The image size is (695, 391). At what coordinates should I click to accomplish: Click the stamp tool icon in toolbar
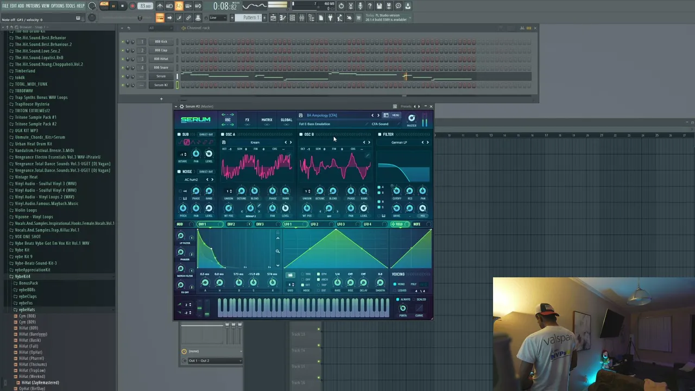click(198, 18)
